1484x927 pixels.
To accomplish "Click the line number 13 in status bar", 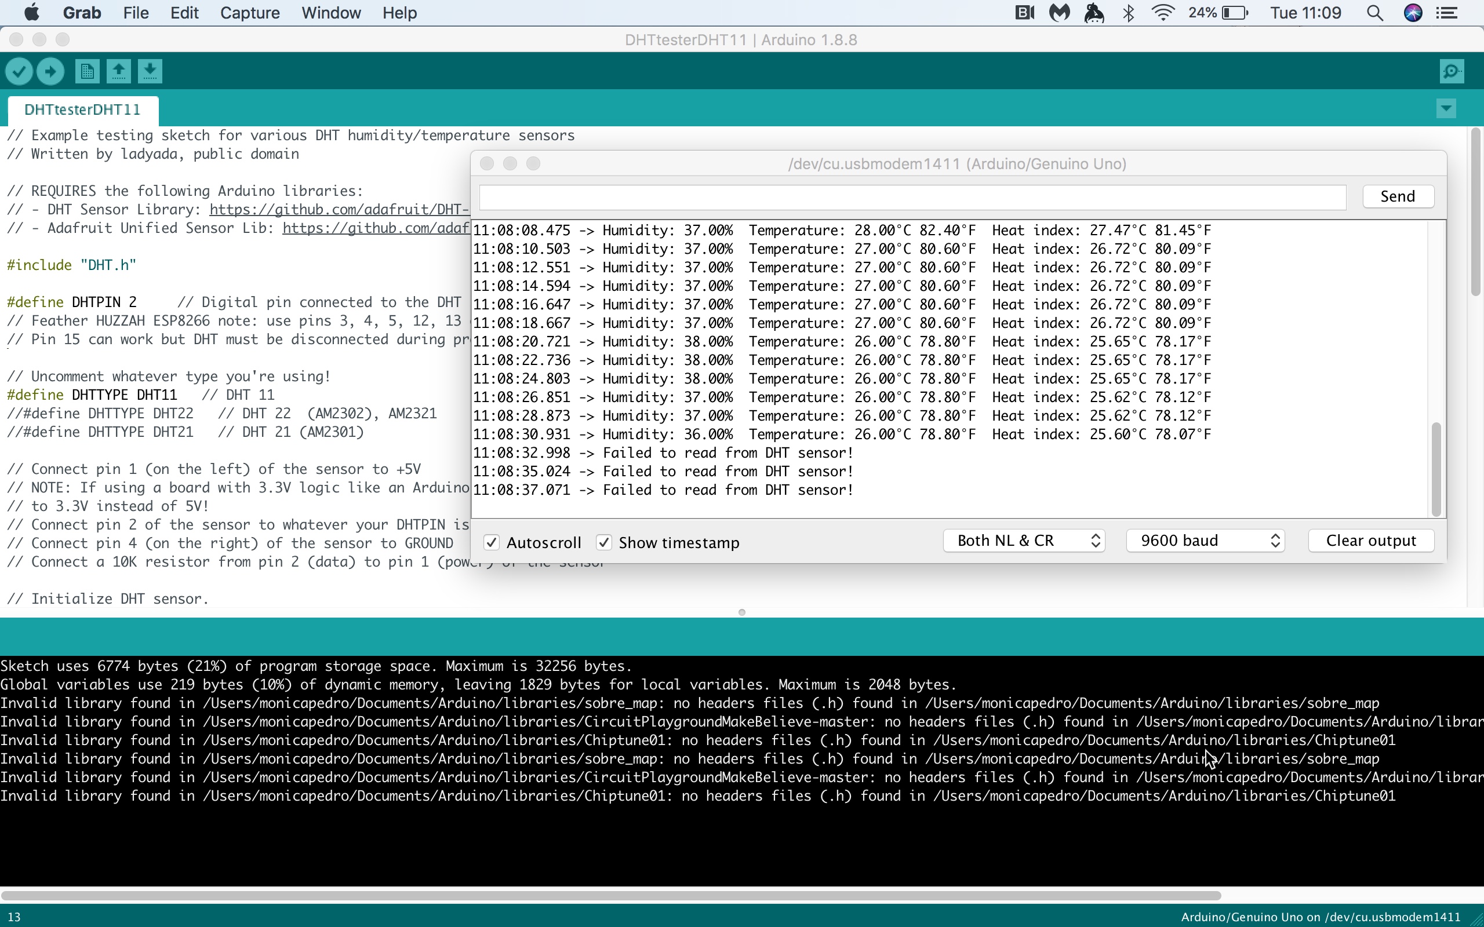I will click(14, 917).
